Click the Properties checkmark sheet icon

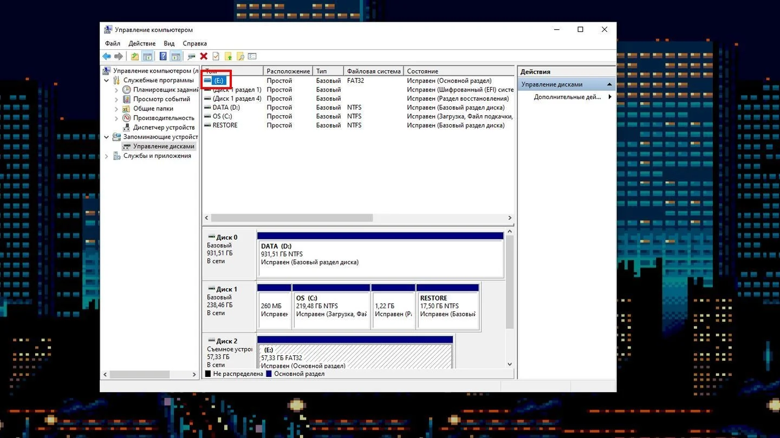tap(216, 56)
